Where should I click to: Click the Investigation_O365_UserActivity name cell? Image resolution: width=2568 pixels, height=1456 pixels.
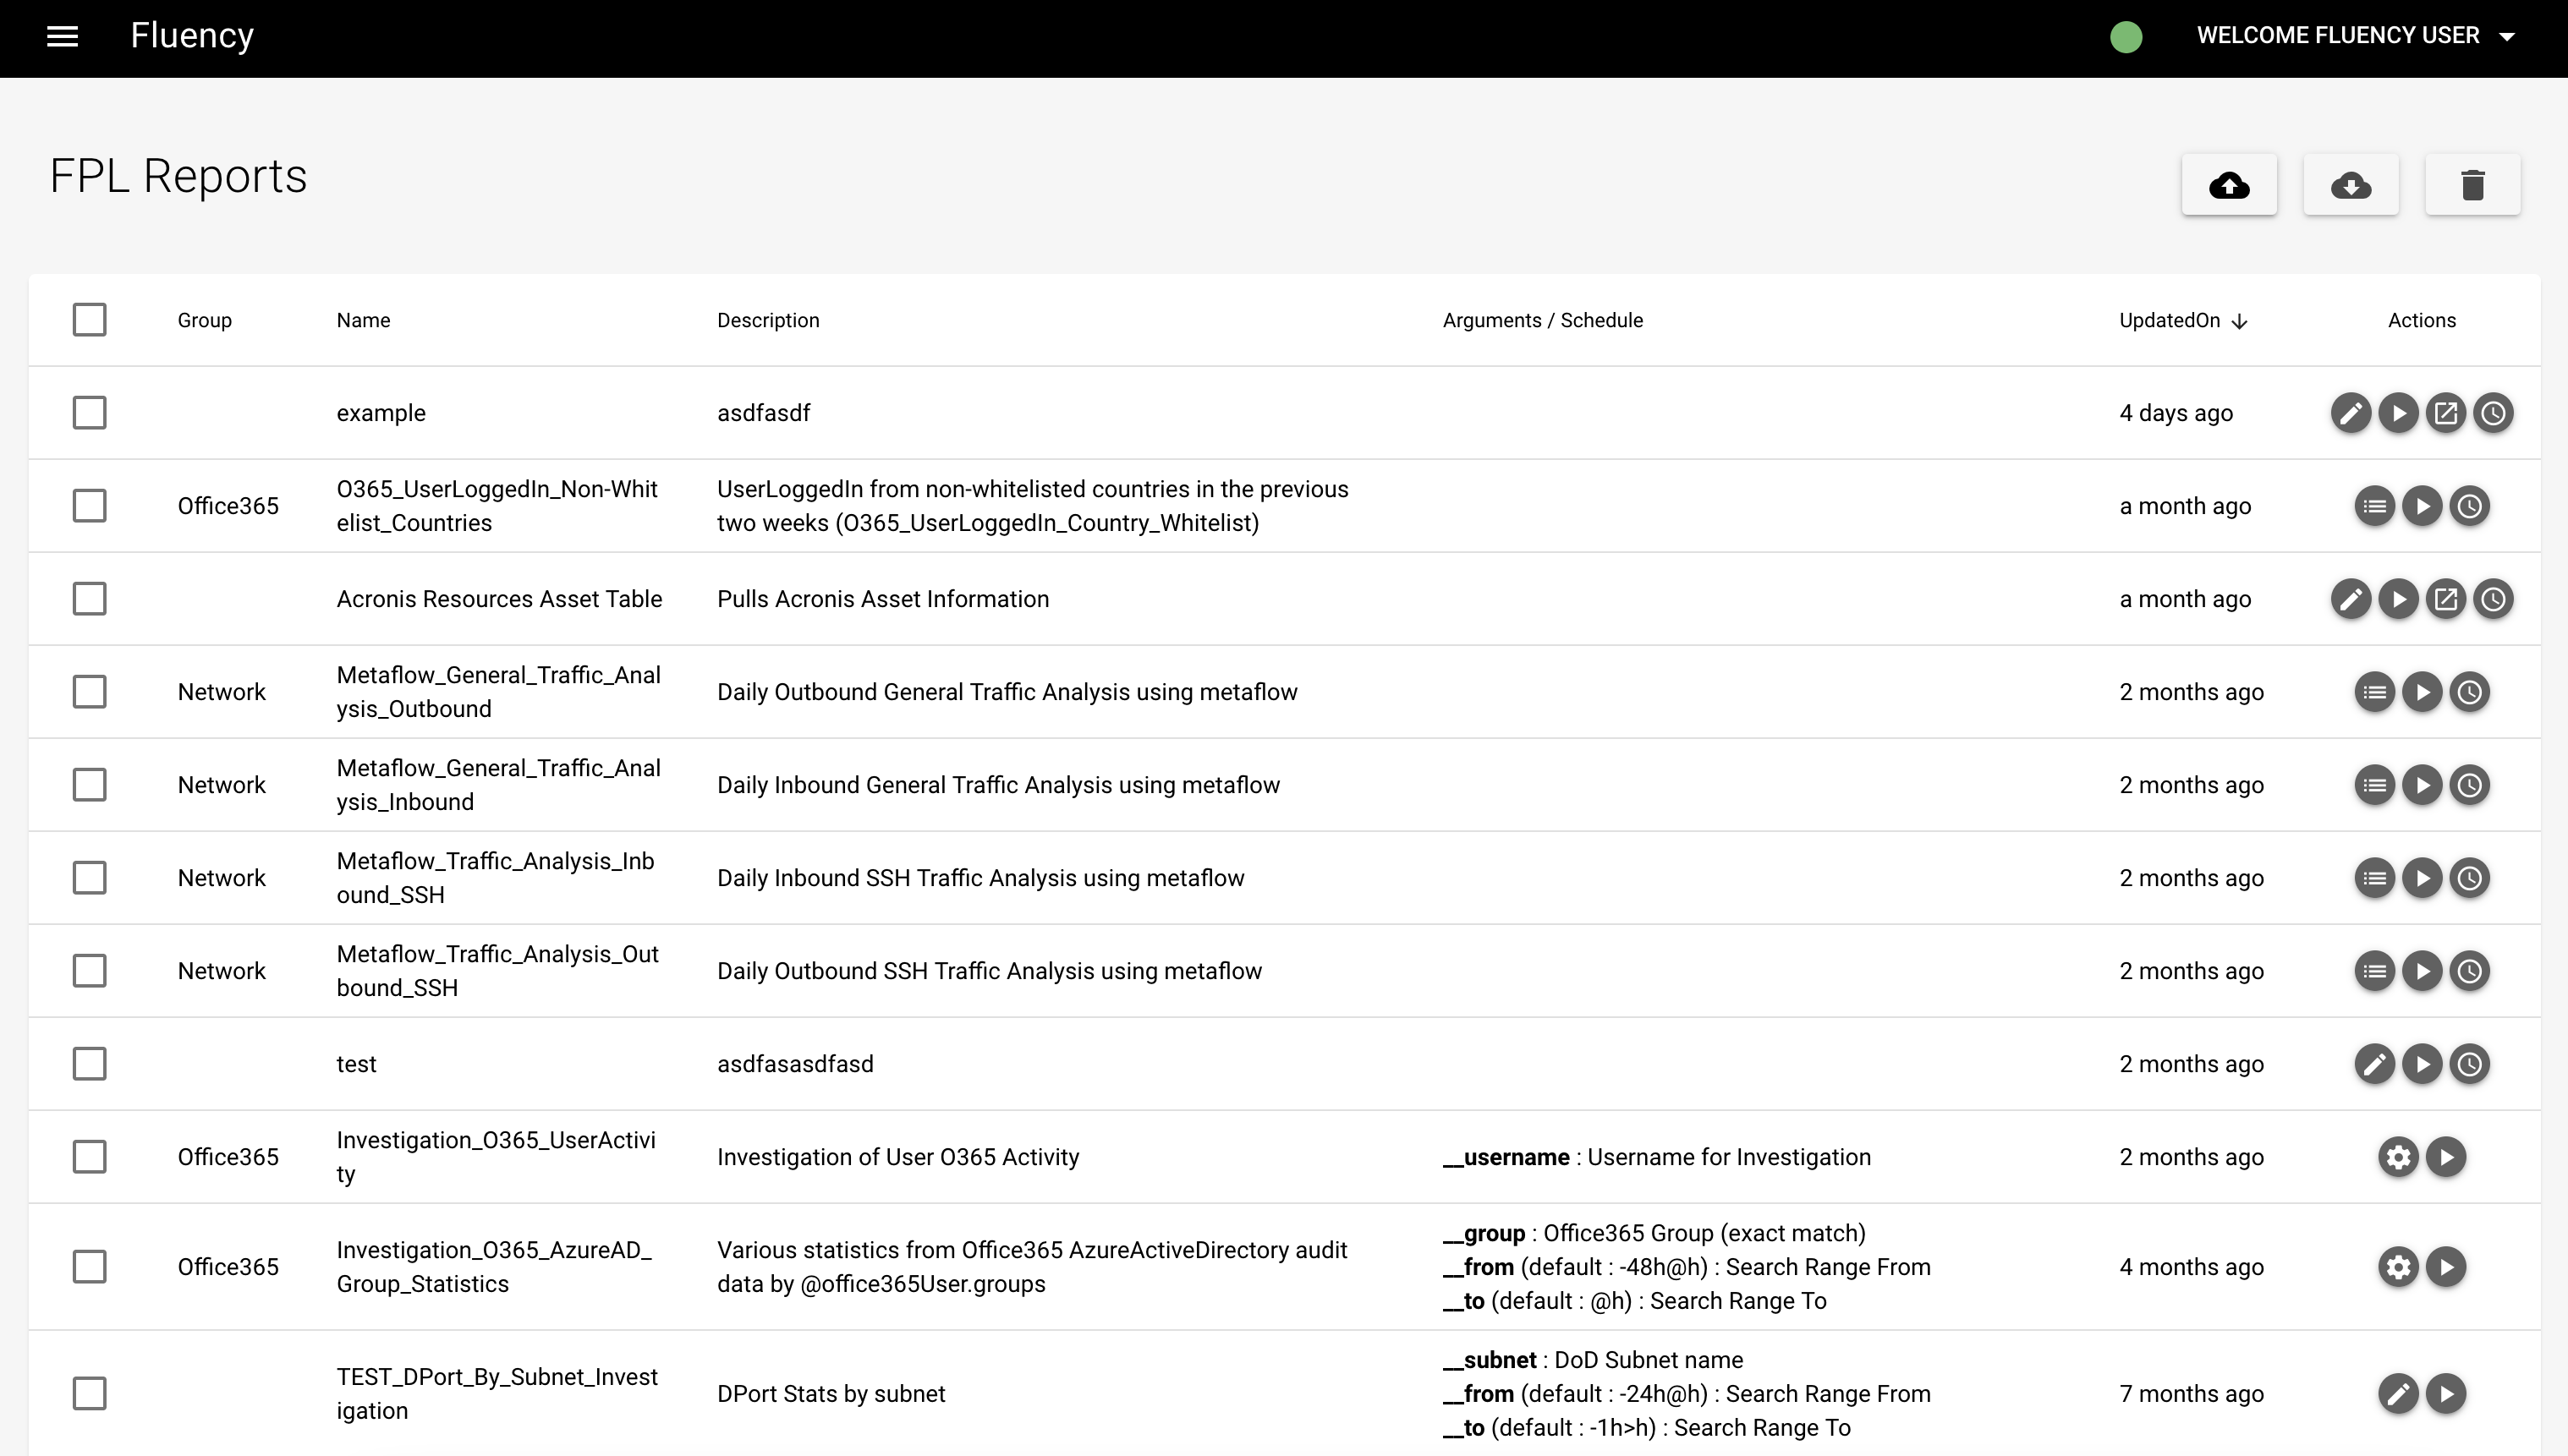pyautogui.click(x=497, y=1157)
